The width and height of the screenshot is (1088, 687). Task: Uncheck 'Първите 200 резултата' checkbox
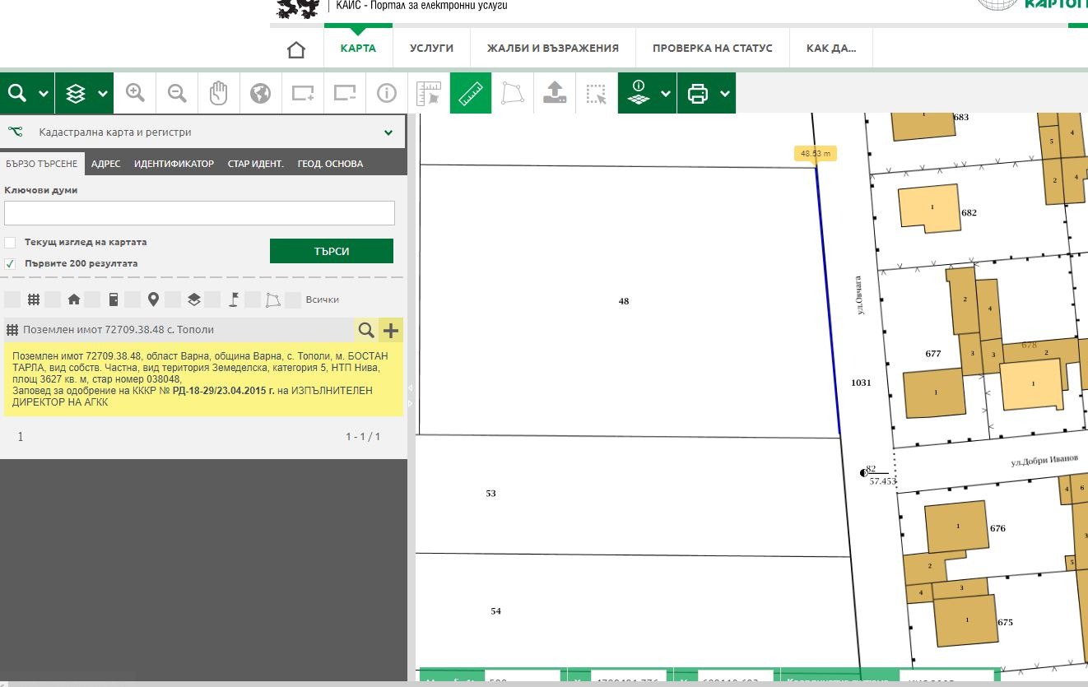tap(10, 264)
